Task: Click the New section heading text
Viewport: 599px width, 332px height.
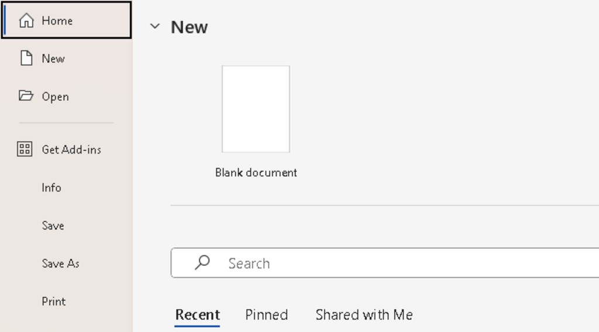Action: [189, 27]
